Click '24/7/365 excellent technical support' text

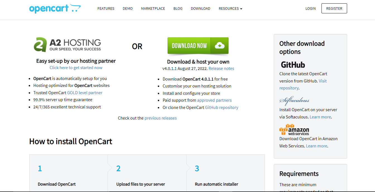click(x=67, y=107)
